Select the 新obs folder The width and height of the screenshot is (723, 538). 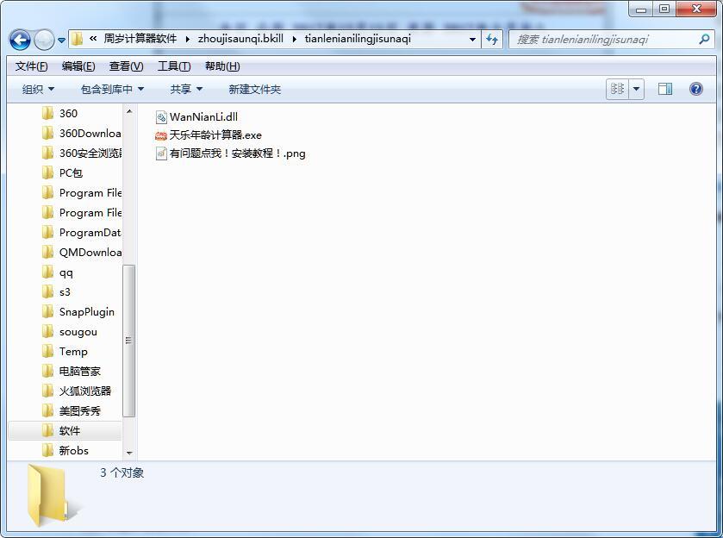coord(73,451)
